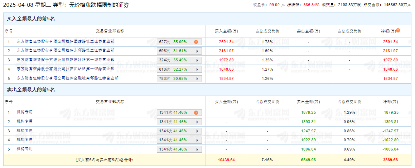Click the 买入金额(万) column header in buy table
Screen dimensions: 415x168
226,31
